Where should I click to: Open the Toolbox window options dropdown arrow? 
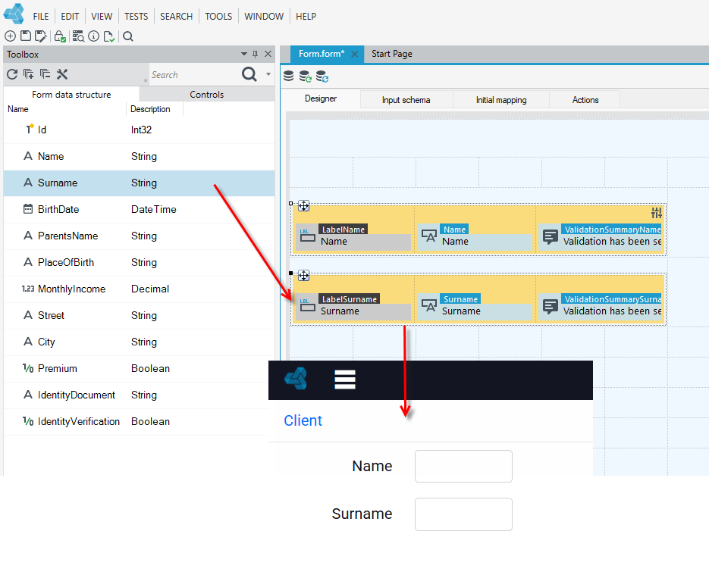click(x=244, y=54)
